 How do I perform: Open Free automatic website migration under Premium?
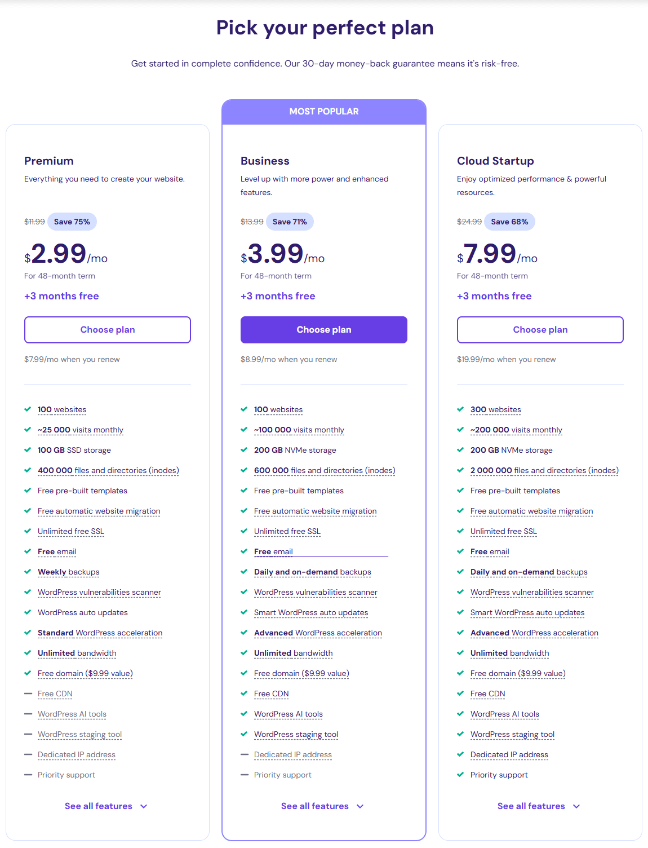(x=99, y=511)
